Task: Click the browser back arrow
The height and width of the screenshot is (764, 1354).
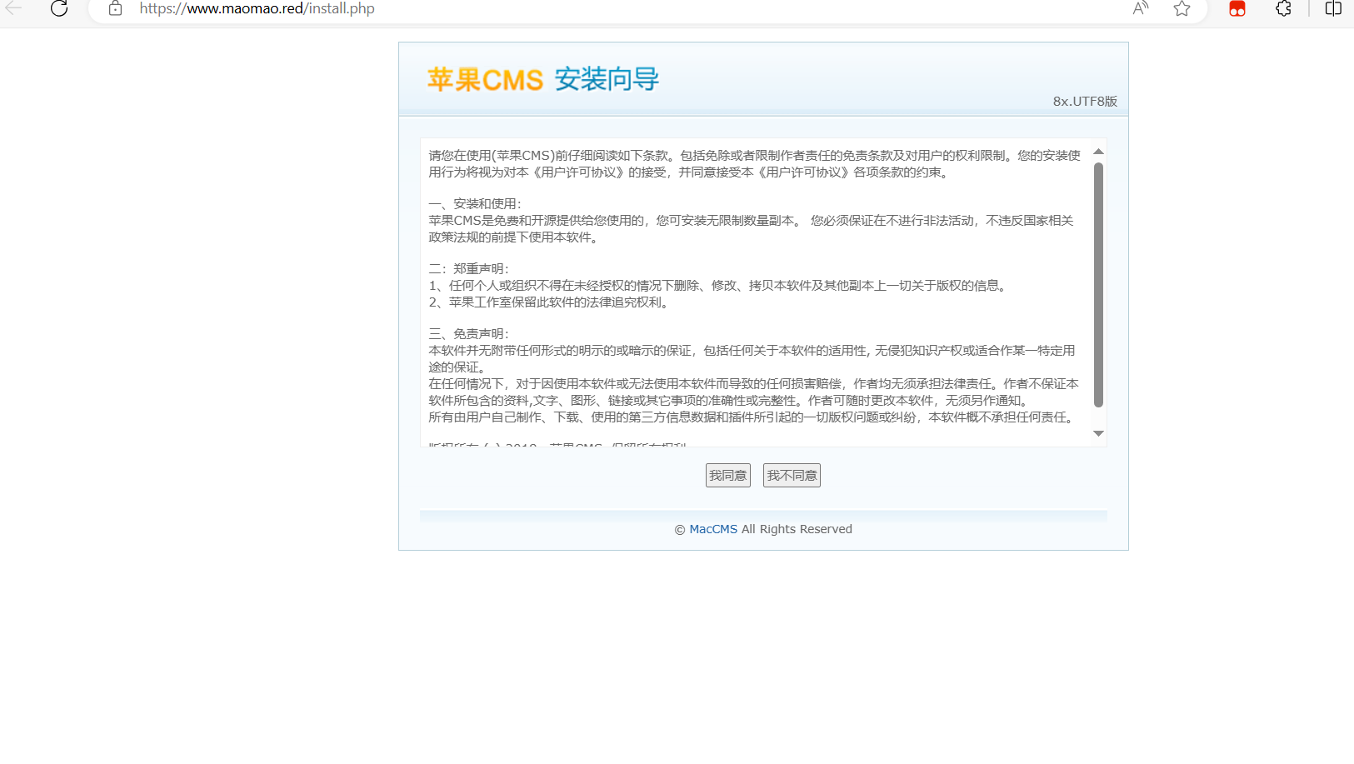Action: (14, 8)
